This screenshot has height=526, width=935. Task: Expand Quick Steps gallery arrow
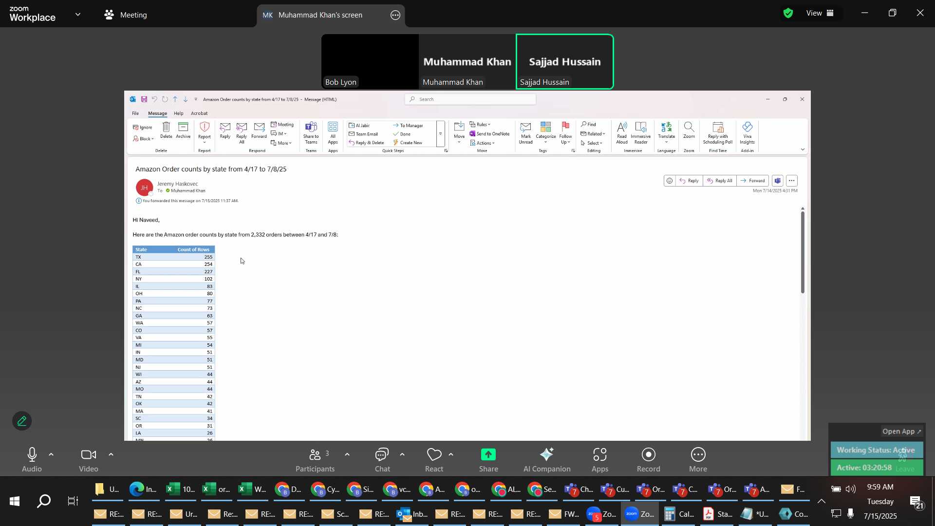(x=441, y=134)
